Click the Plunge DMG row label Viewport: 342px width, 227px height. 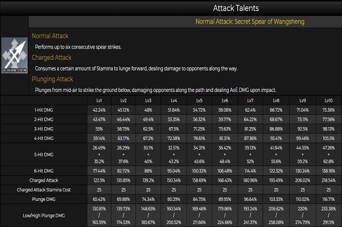click(x=44, y=199)
